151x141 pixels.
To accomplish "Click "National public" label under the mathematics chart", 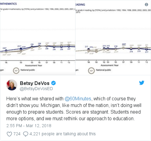I will point(28,70).
